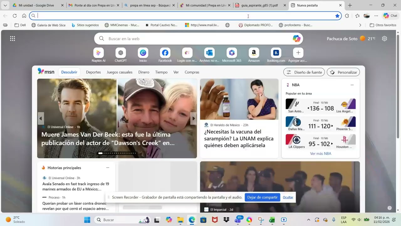
Task: Open the Otros favoritos folder
Action: click(x=383, y=25)
